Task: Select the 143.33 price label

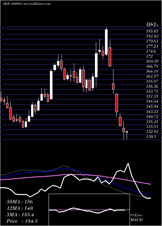Action: click(152, 112)
